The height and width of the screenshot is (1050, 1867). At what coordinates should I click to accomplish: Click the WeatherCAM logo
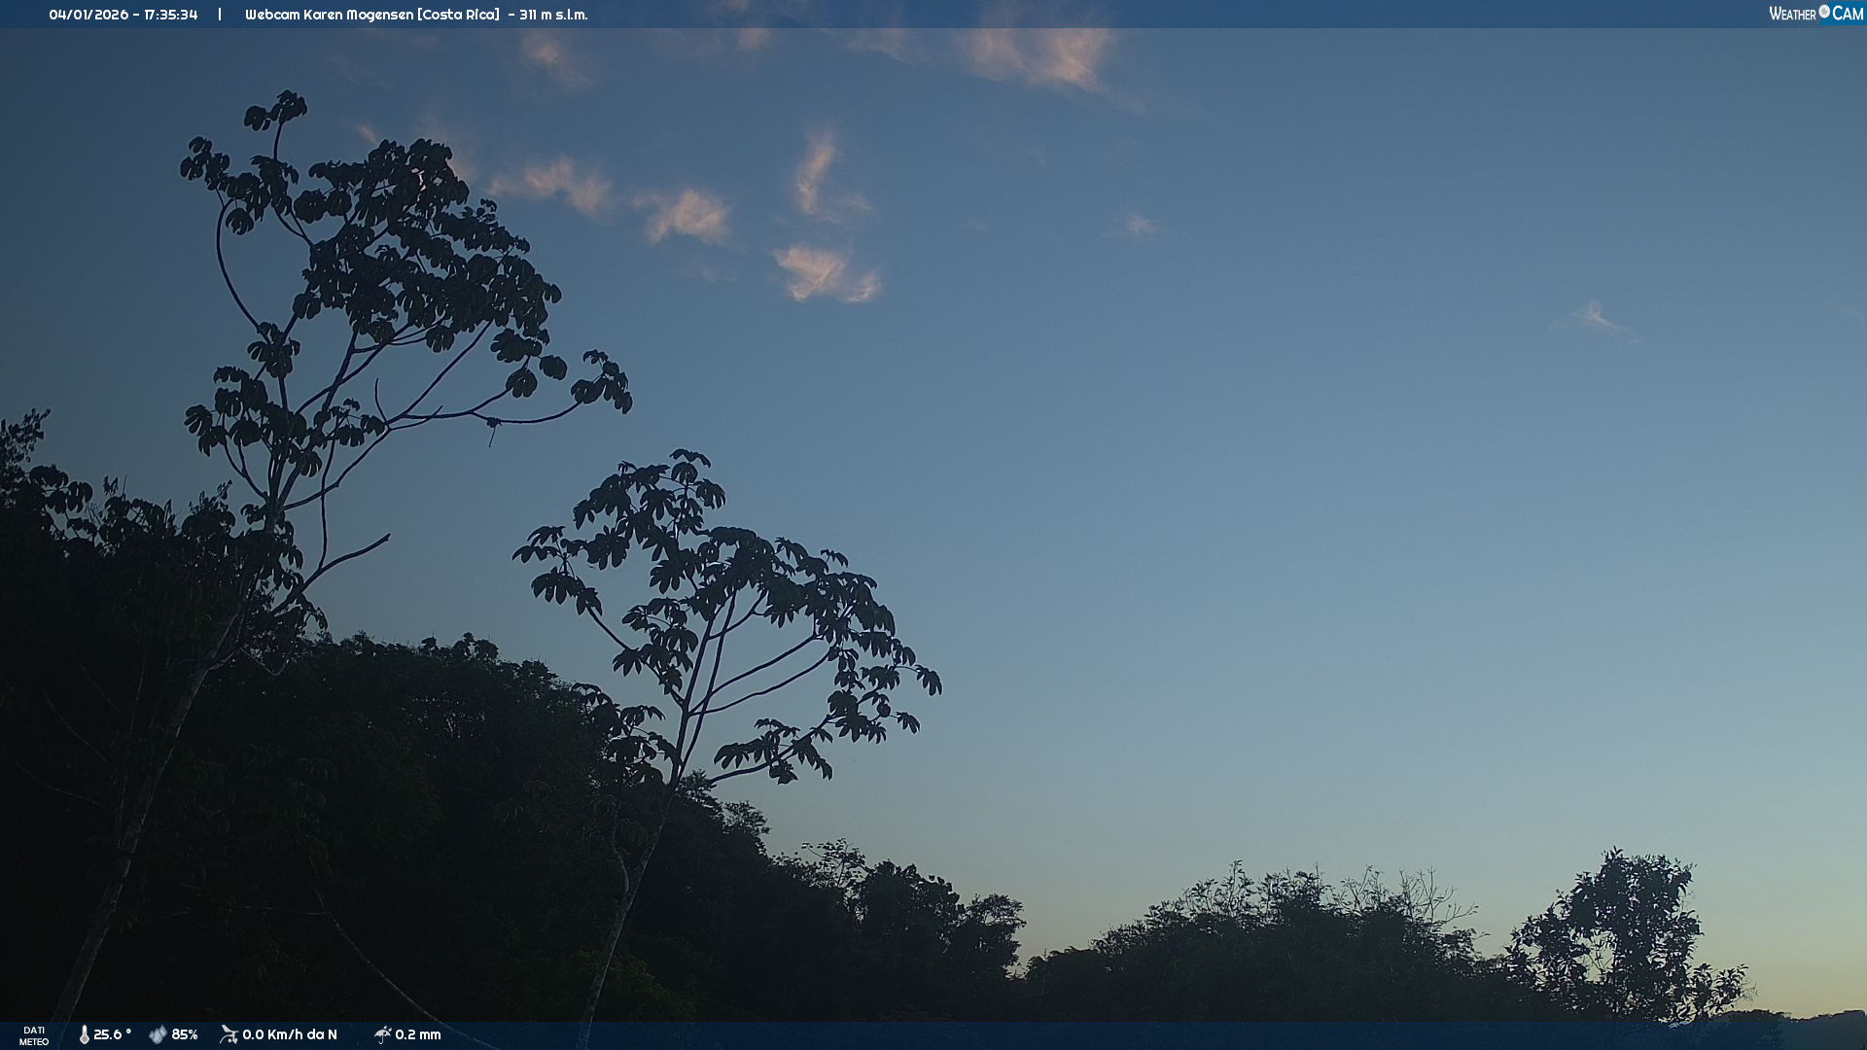click(1815, 14)
